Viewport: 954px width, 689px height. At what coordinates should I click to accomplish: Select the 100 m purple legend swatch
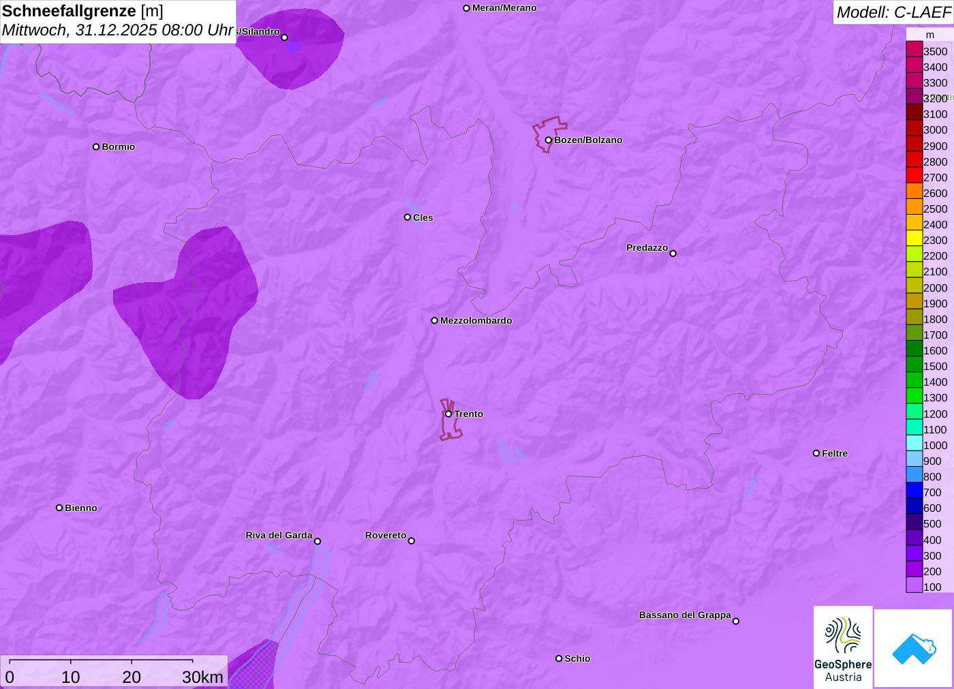point(914,585)
